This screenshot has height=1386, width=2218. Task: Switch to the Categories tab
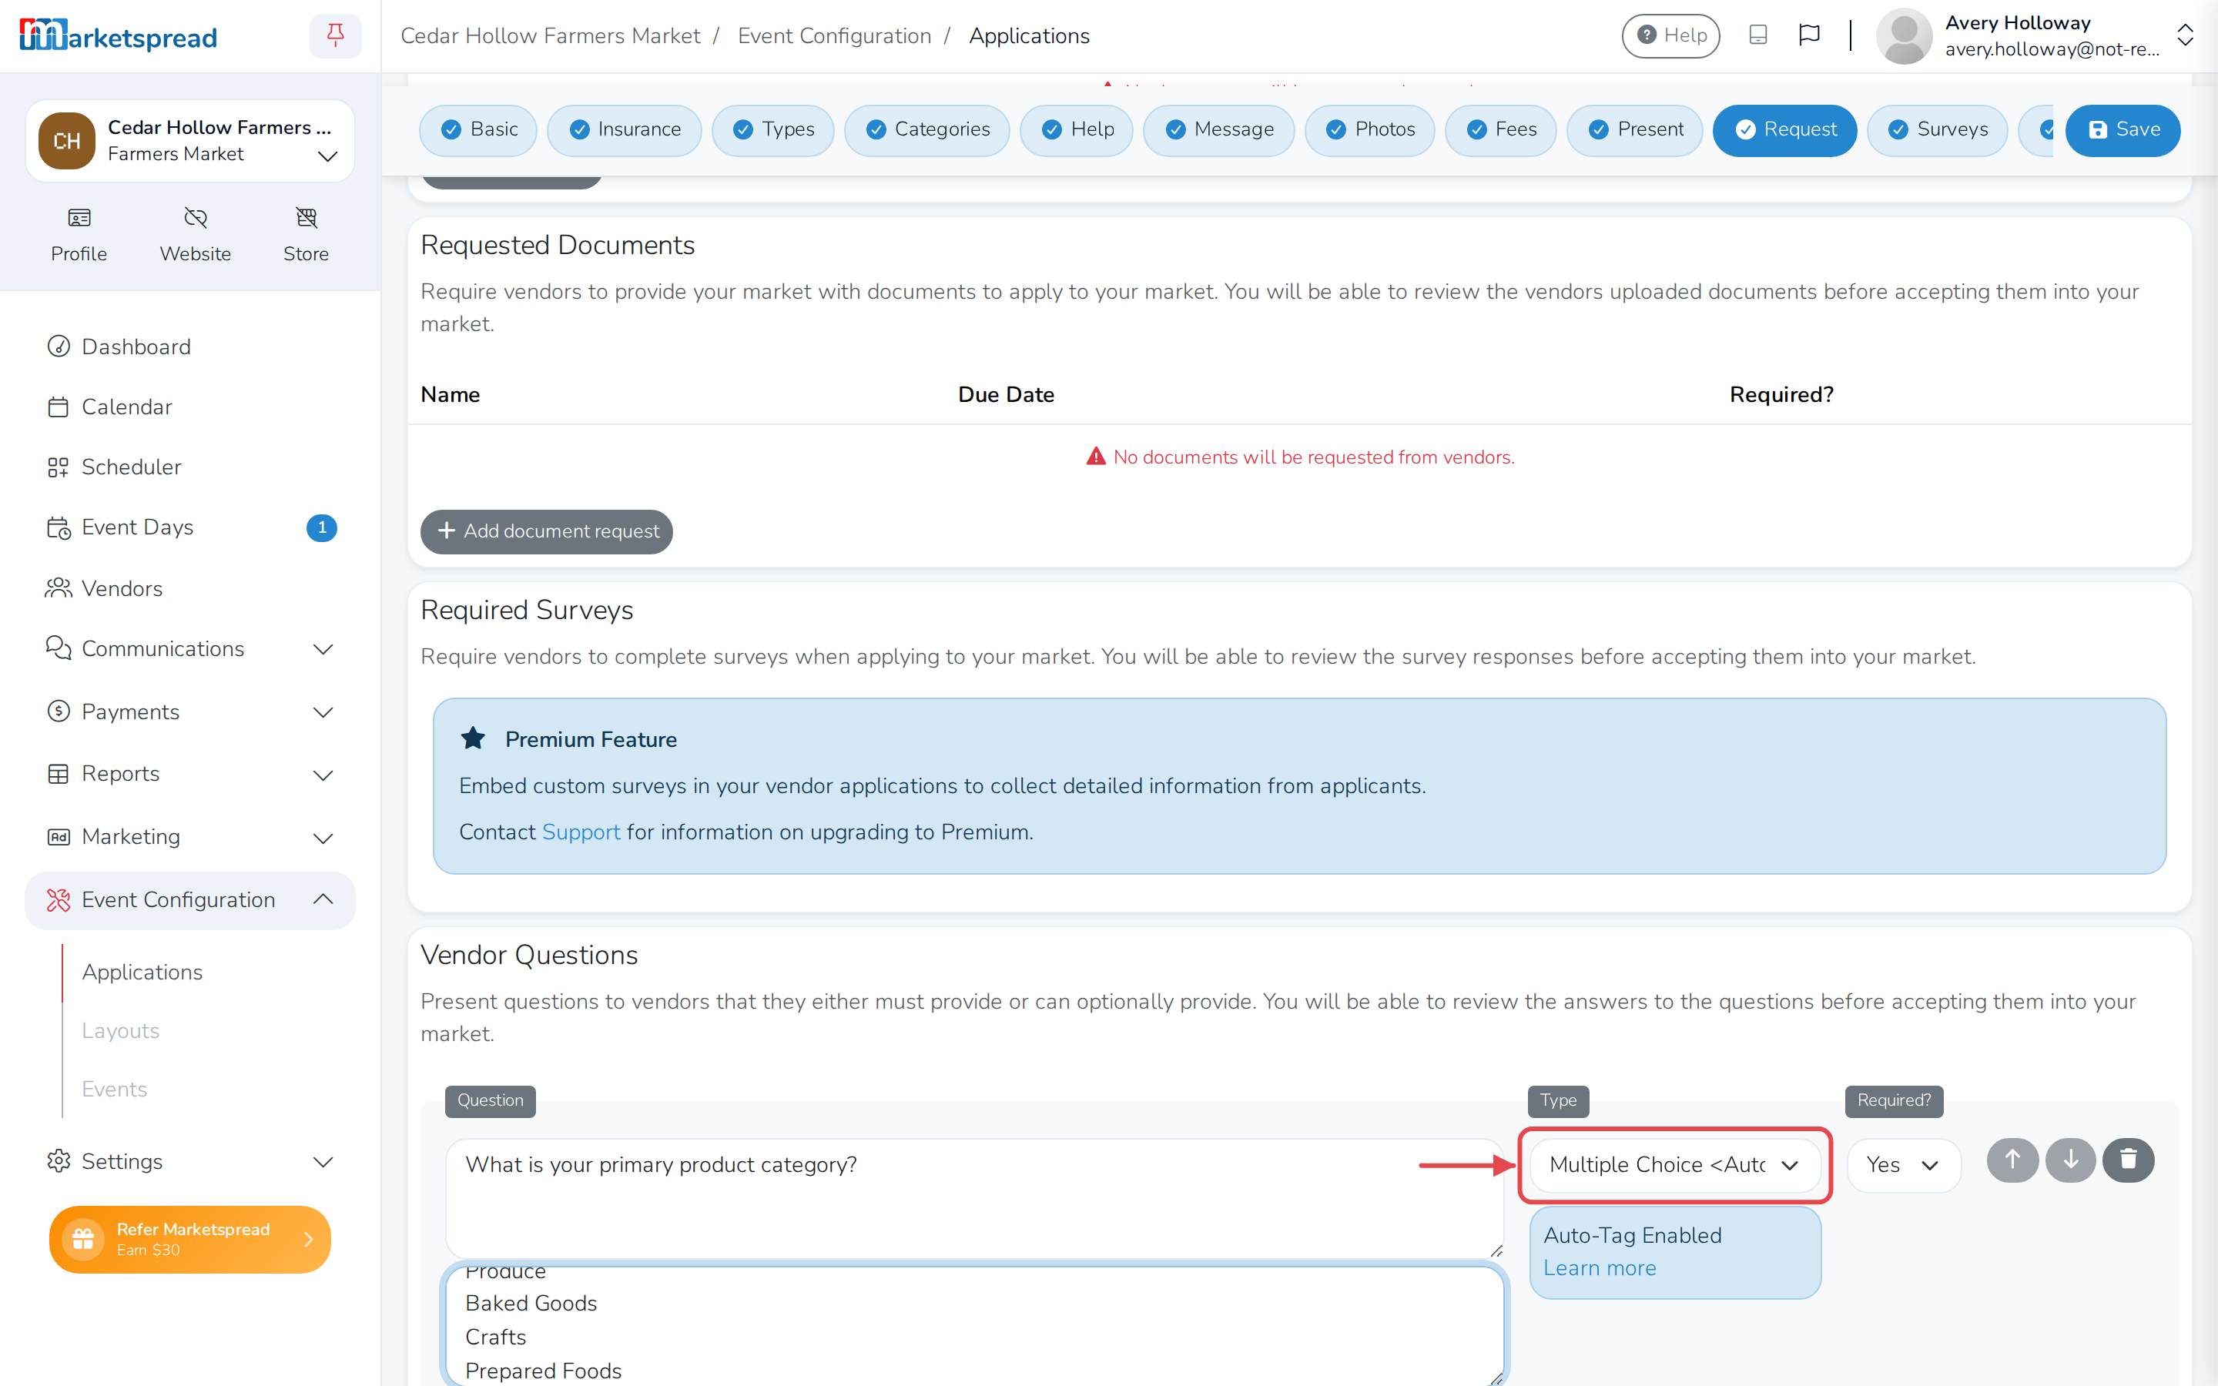pyautogui.click(x=926, y=129)
